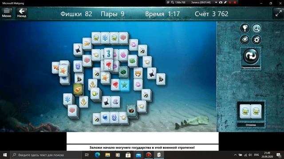
Task: Open the Windows Start menu
Action: click(5, 155)
